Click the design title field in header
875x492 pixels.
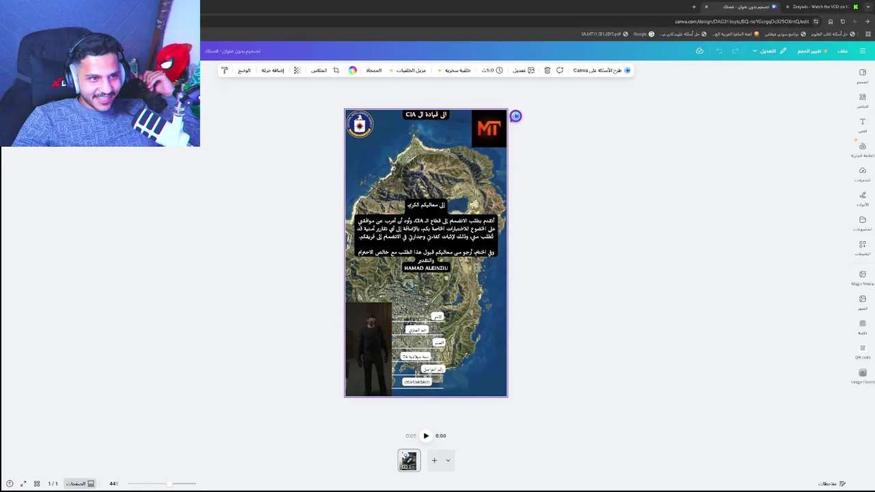click(232, 51)
